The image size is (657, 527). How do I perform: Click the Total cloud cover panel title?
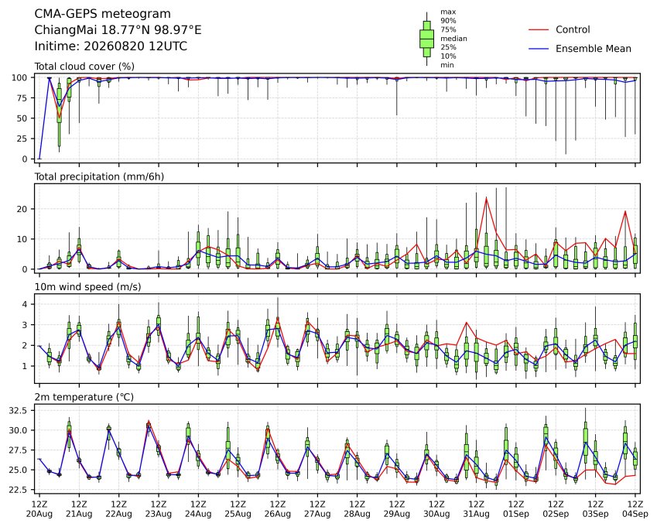[84, 67]
